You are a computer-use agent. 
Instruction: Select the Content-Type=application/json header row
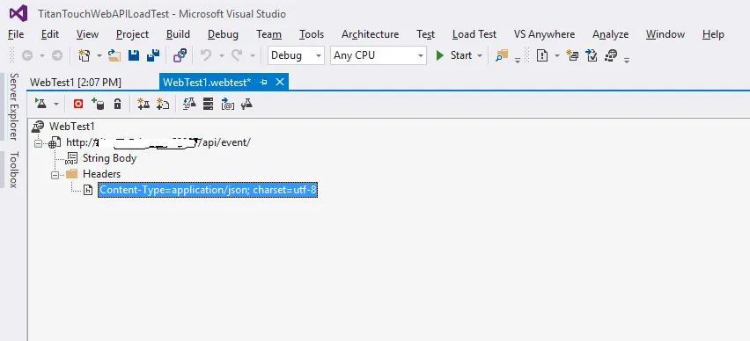click(x=208, y=190)
